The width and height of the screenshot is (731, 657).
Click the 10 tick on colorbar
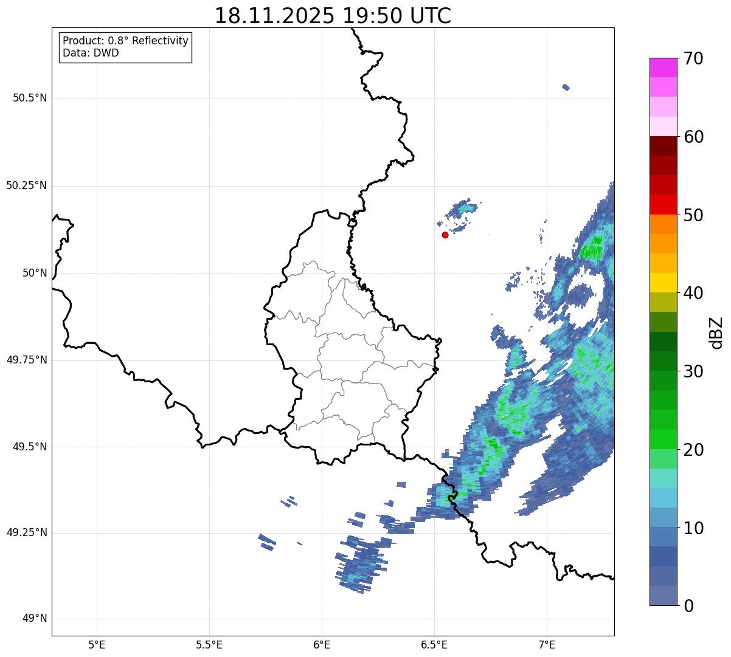coord(693,528)
